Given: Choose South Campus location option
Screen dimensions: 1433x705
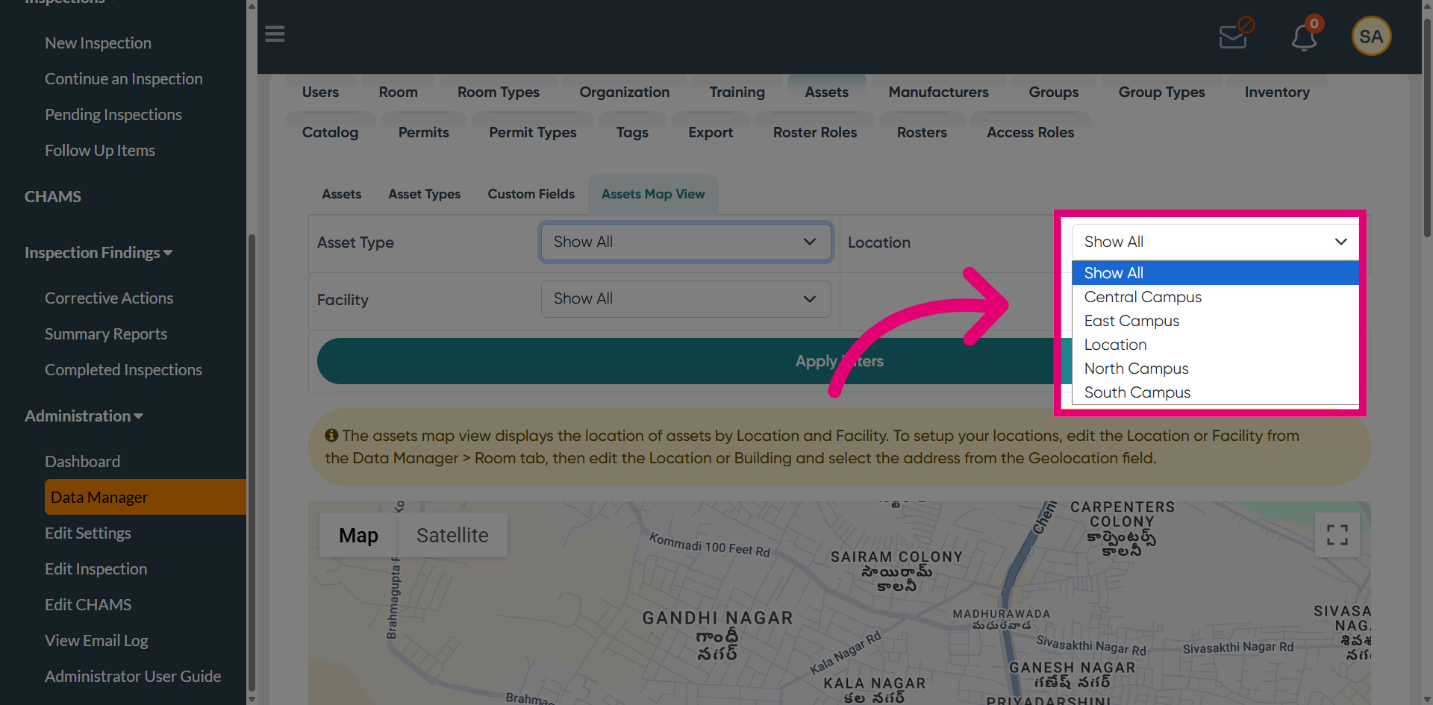Looking at the screenshot, I should 1215,392.
